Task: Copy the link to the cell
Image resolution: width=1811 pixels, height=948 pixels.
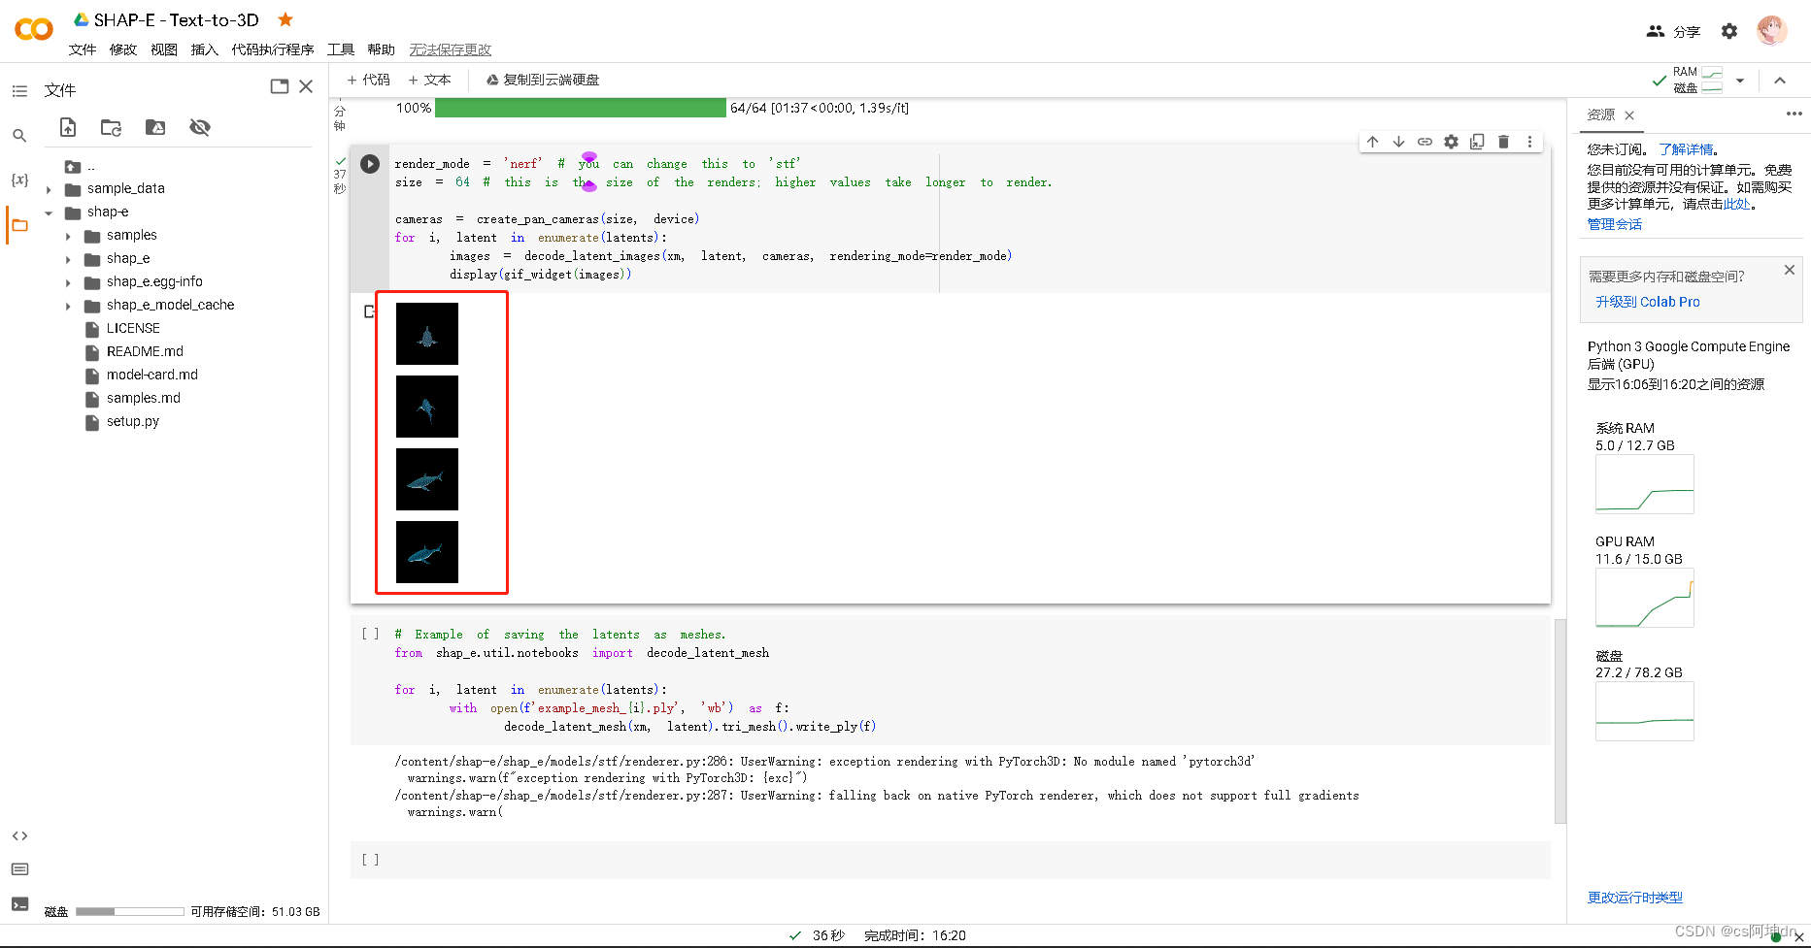Action: (1425, 141)
